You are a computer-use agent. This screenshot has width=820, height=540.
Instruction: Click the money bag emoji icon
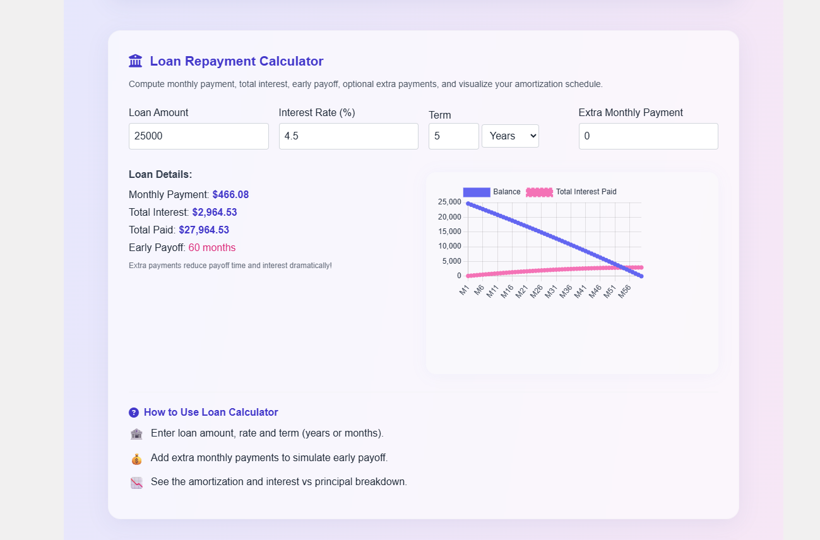(136, 459)
